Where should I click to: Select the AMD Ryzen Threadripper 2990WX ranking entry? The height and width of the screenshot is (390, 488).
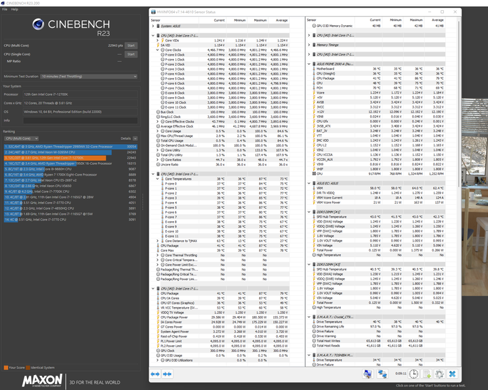click(70, 147)
